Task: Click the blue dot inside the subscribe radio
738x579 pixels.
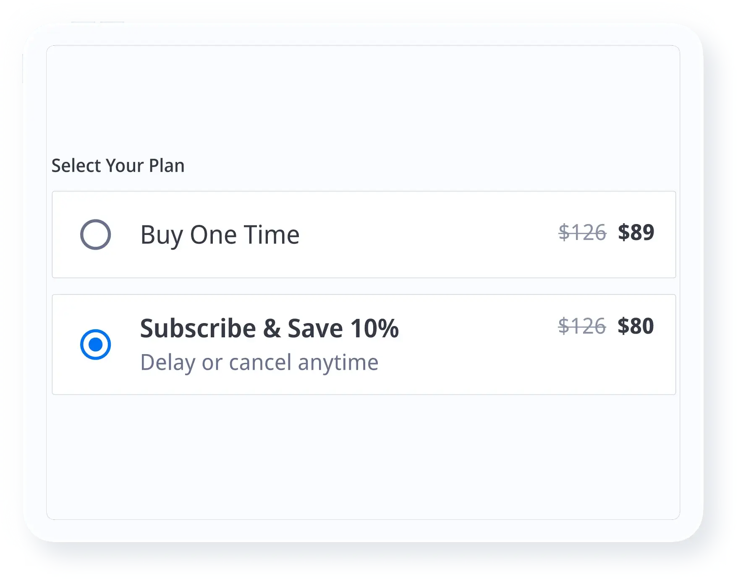Action: 96,344
